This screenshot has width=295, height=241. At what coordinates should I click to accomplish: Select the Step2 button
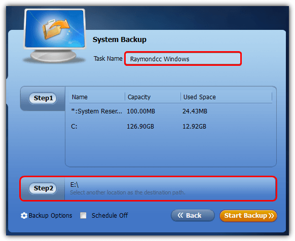click(x=43, y=188)
